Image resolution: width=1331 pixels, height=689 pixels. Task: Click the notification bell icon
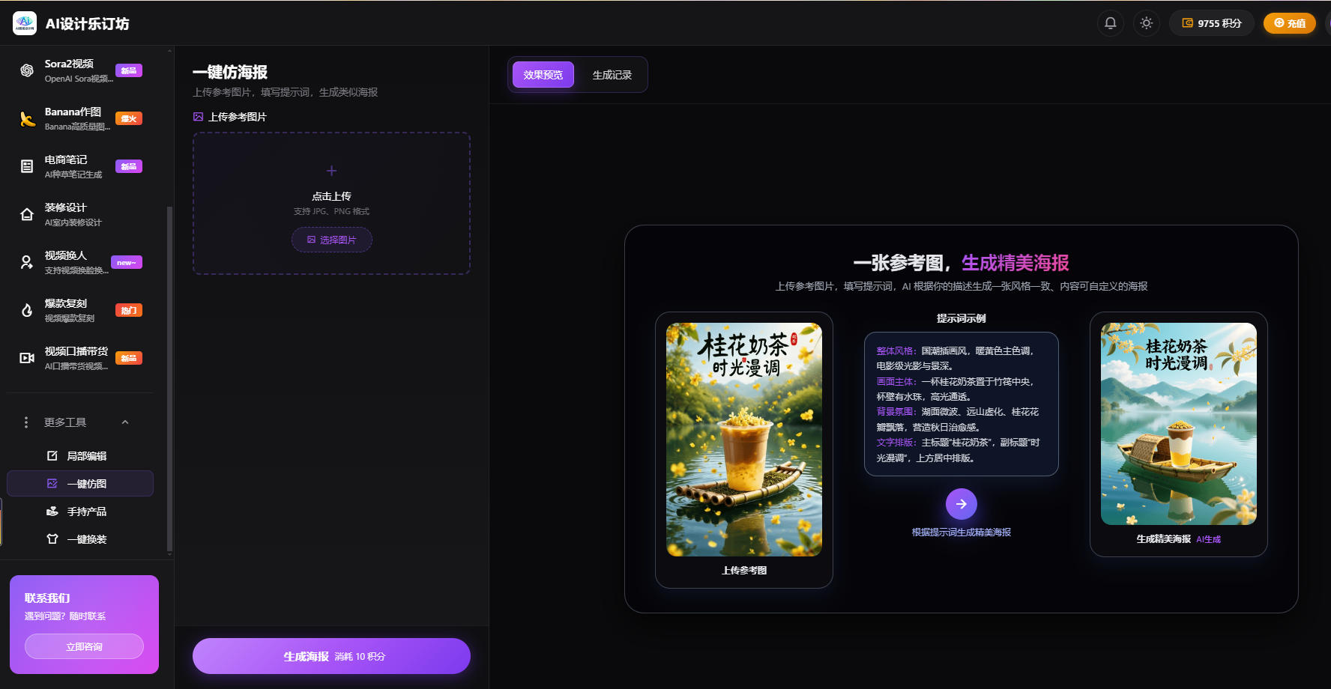(1110, 23)
